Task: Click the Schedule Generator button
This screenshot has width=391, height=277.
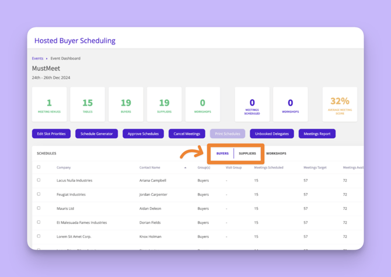Action: tap(96, 134)
